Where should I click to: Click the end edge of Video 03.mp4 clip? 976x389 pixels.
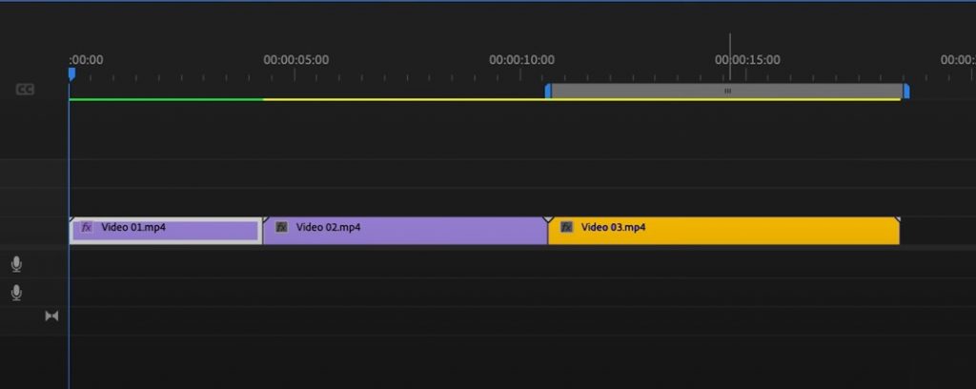898,230
